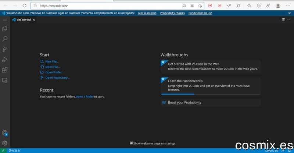Open browser Collections icon
The width and height of the screenshot is (294, 153).
pos(259,6)
